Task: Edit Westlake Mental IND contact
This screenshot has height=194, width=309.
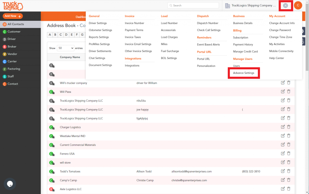Action: point(283,136)
